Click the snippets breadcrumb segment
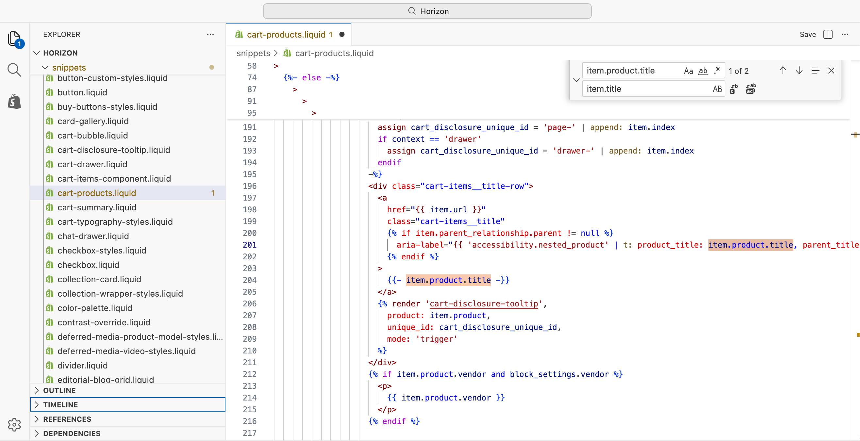This screenshot has height=441, width=860. point(253,53)
